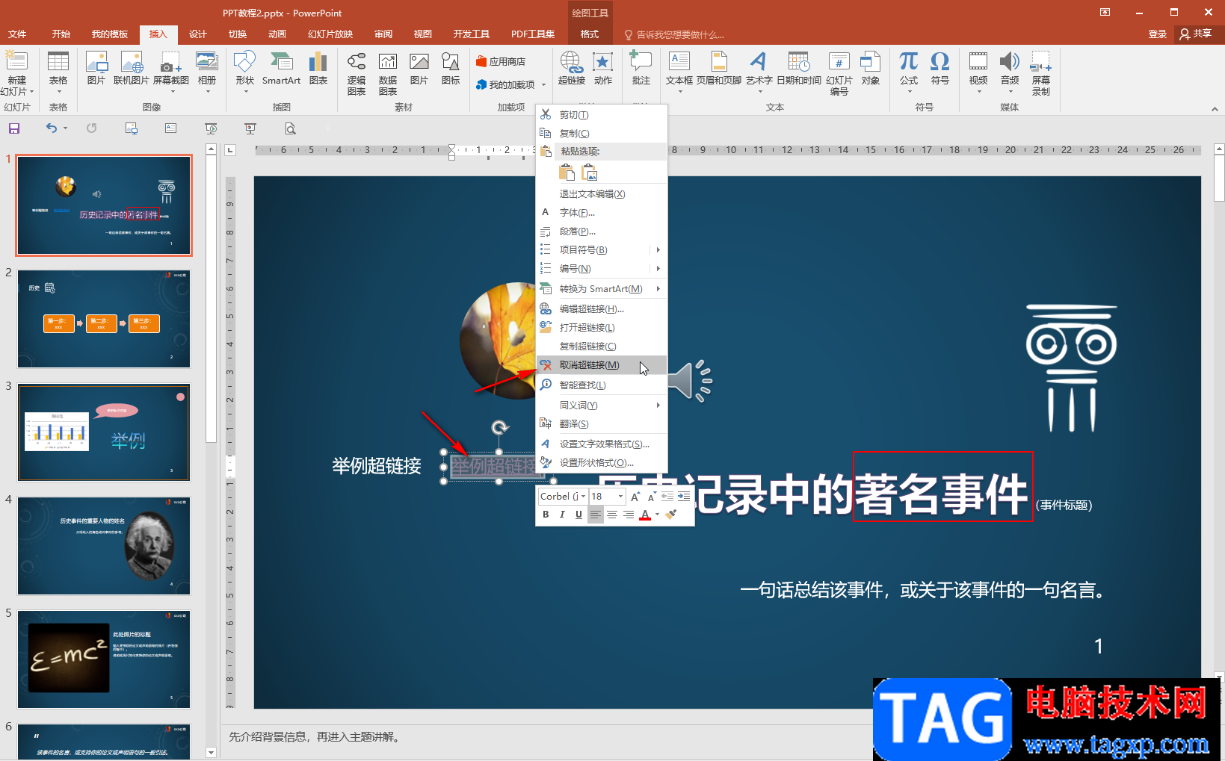
Task: Insert a table from the 表格 button
Action: click(58, 72)
